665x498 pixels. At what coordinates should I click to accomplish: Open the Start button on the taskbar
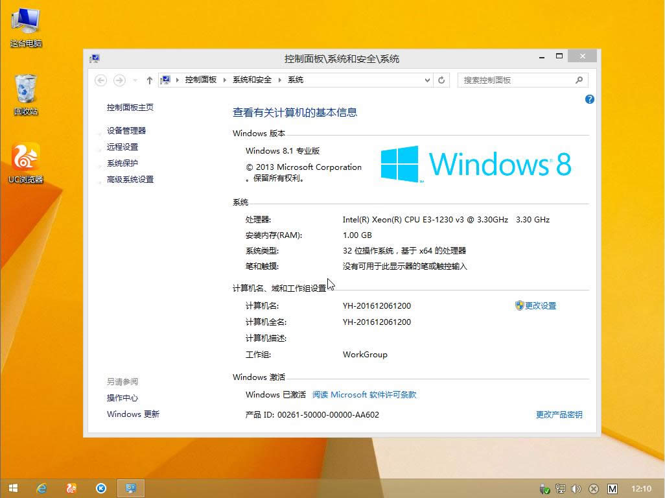[x=13, y=488]
